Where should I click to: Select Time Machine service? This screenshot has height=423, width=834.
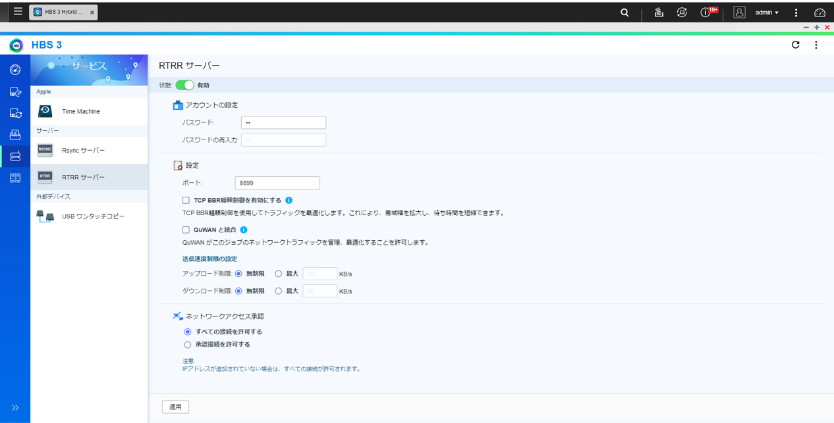click(89, 111)
